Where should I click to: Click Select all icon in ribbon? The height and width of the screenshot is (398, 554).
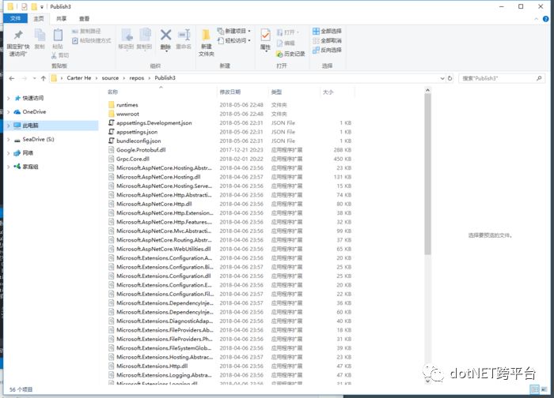tap(316, 32)
